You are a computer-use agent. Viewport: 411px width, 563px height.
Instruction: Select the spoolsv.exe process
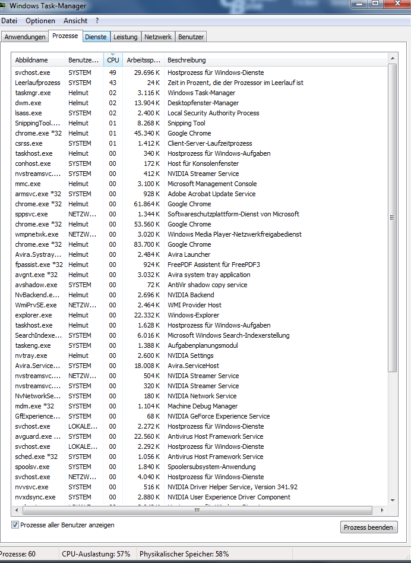click(200, 467)
